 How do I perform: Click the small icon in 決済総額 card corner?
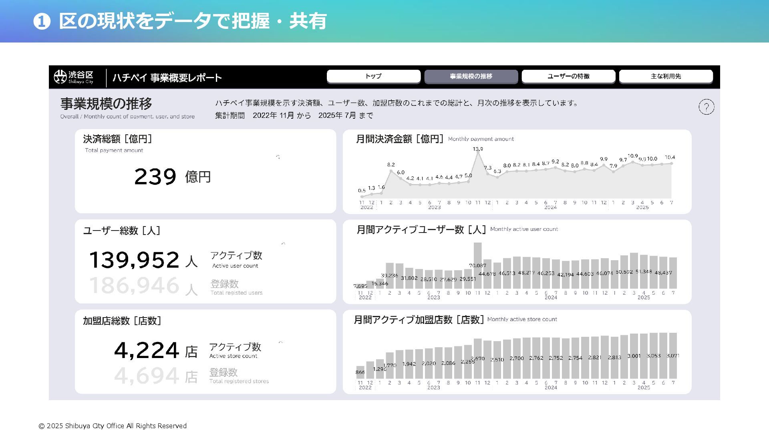click(x=278, y=157)
